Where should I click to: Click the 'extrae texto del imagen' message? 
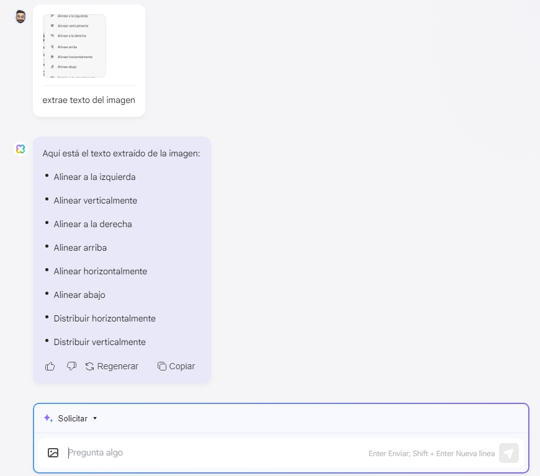[x=89, y=101]
